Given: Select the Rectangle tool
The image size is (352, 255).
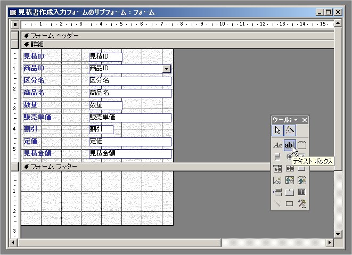Looking at the screenshot, I should pos(290,203).
